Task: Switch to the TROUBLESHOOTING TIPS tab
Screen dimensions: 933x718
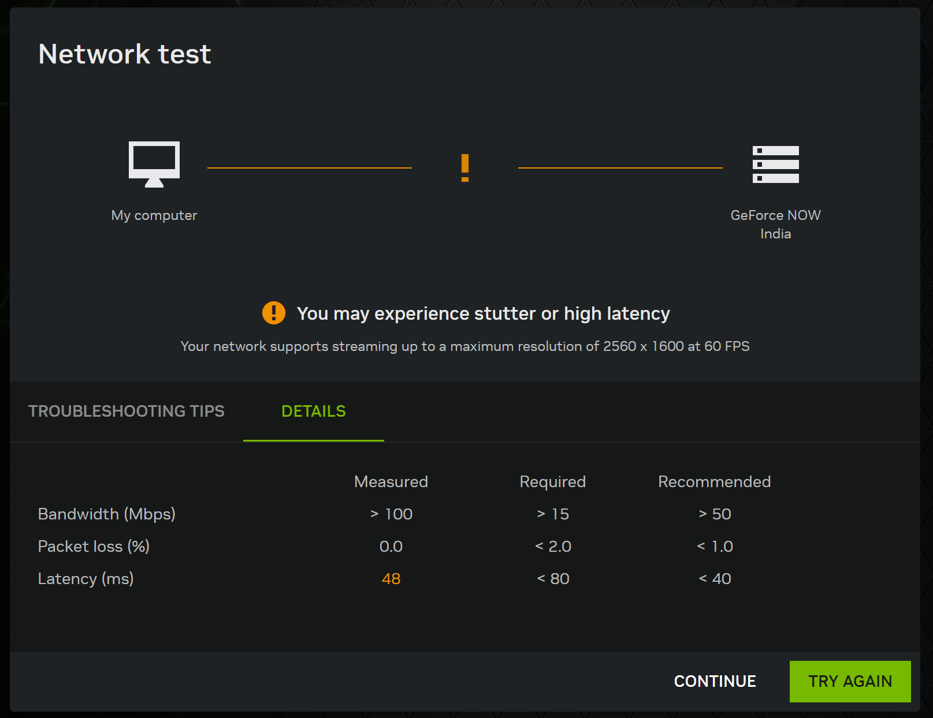Action: [x=127, y=411]
